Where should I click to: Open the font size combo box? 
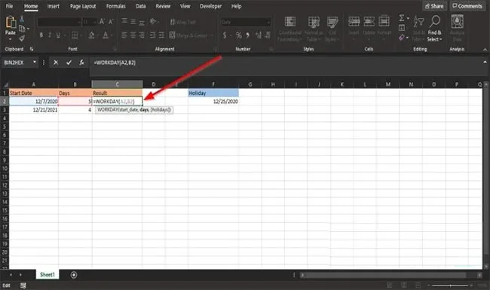90,22
